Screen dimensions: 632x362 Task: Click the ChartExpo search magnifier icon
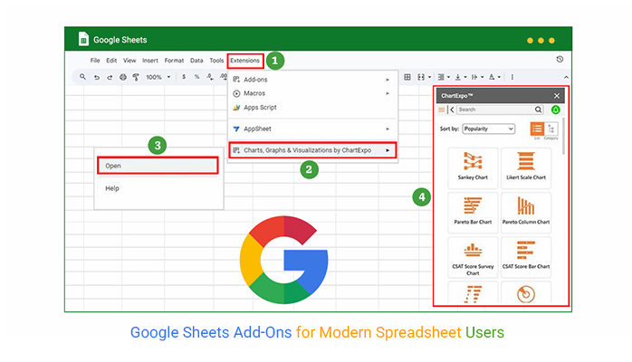point(538,110)
